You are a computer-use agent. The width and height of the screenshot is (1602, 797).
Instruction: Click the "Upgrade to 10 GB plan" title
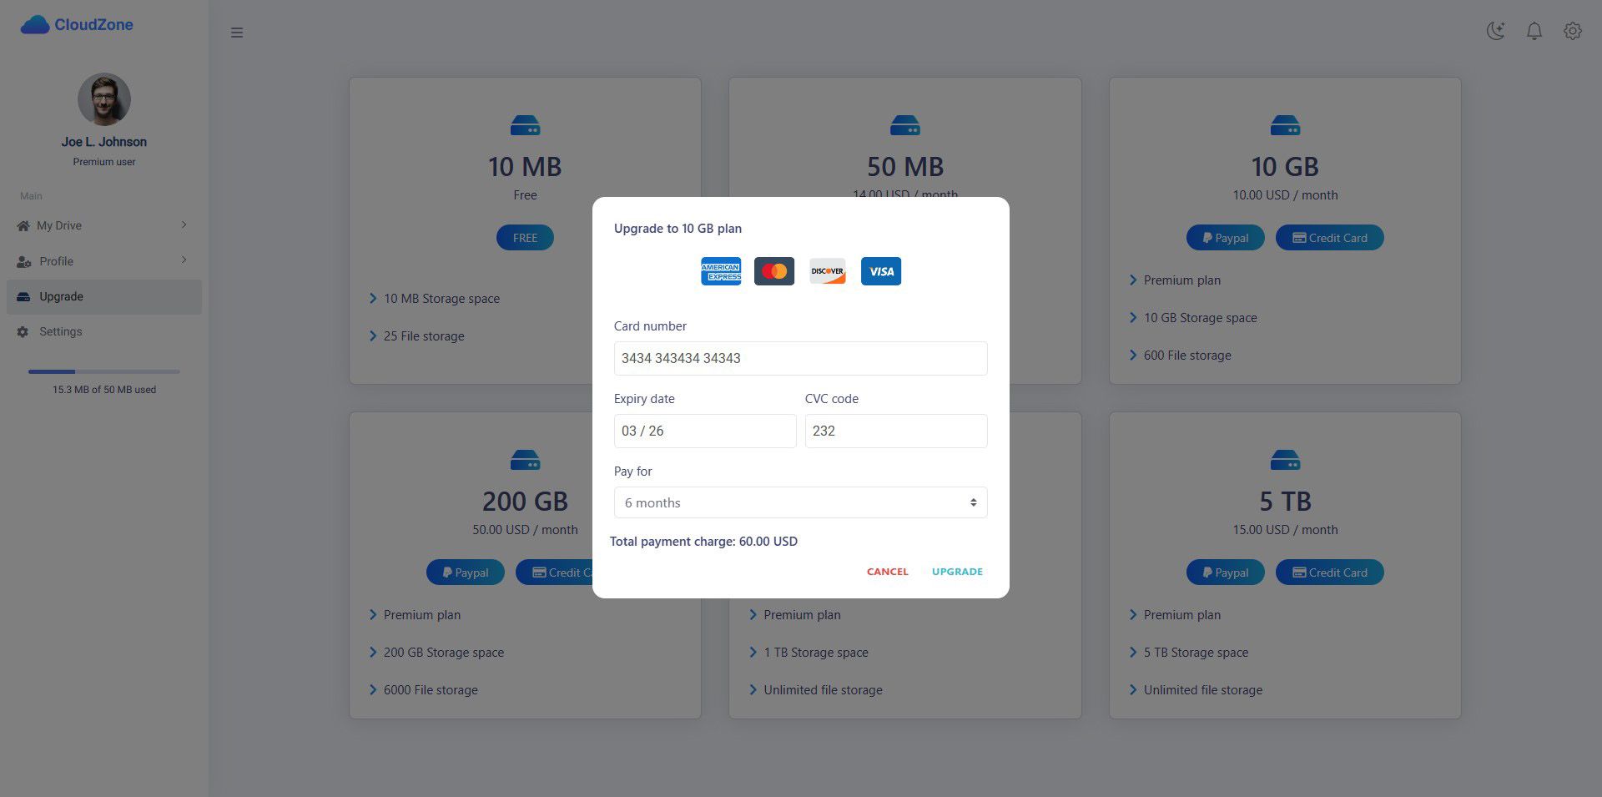[678, 229]
